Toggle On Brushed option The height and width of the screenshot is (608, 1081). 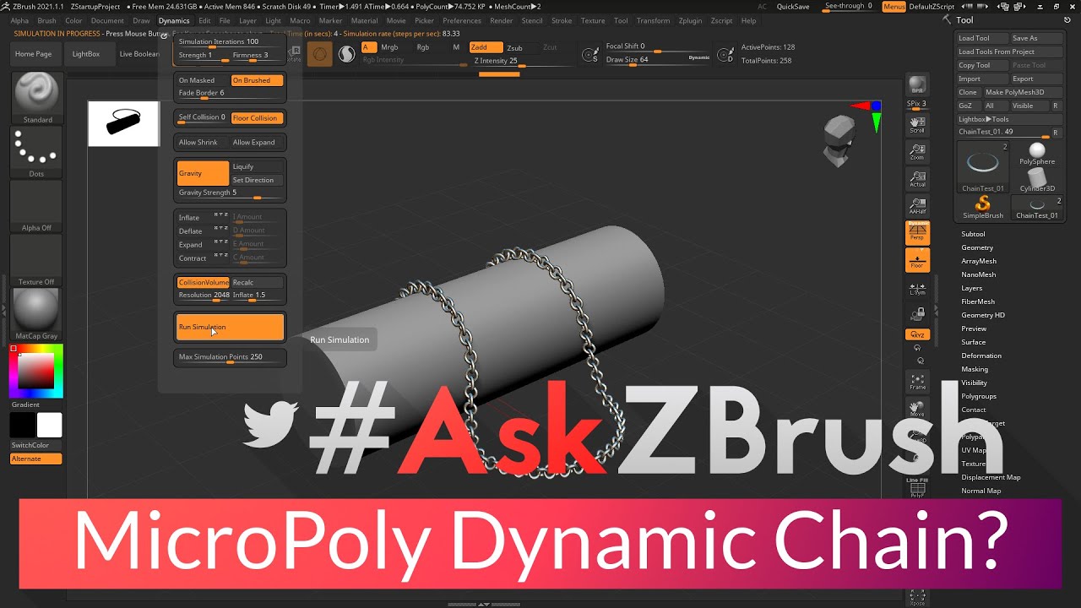[257, 80]
